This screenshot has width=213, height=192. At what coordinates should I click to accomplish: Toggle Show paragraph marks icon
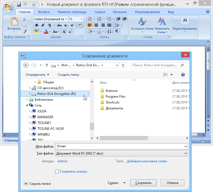[x=117, y=32]
